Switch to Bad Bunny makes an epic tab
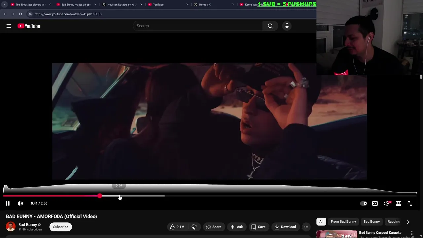The height and width of the screenshot is (238, 423). (x=76, y=5)
